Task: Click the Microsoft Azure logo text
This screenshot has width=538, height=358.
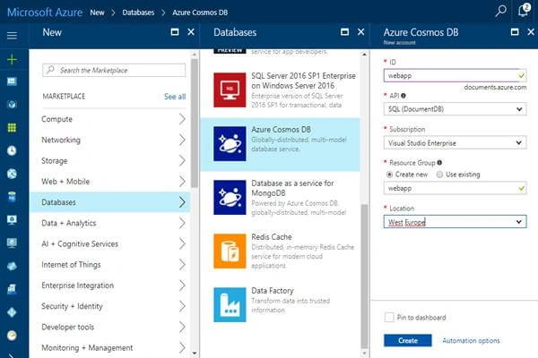Action: pyautogui.click(x=45, y=13)
